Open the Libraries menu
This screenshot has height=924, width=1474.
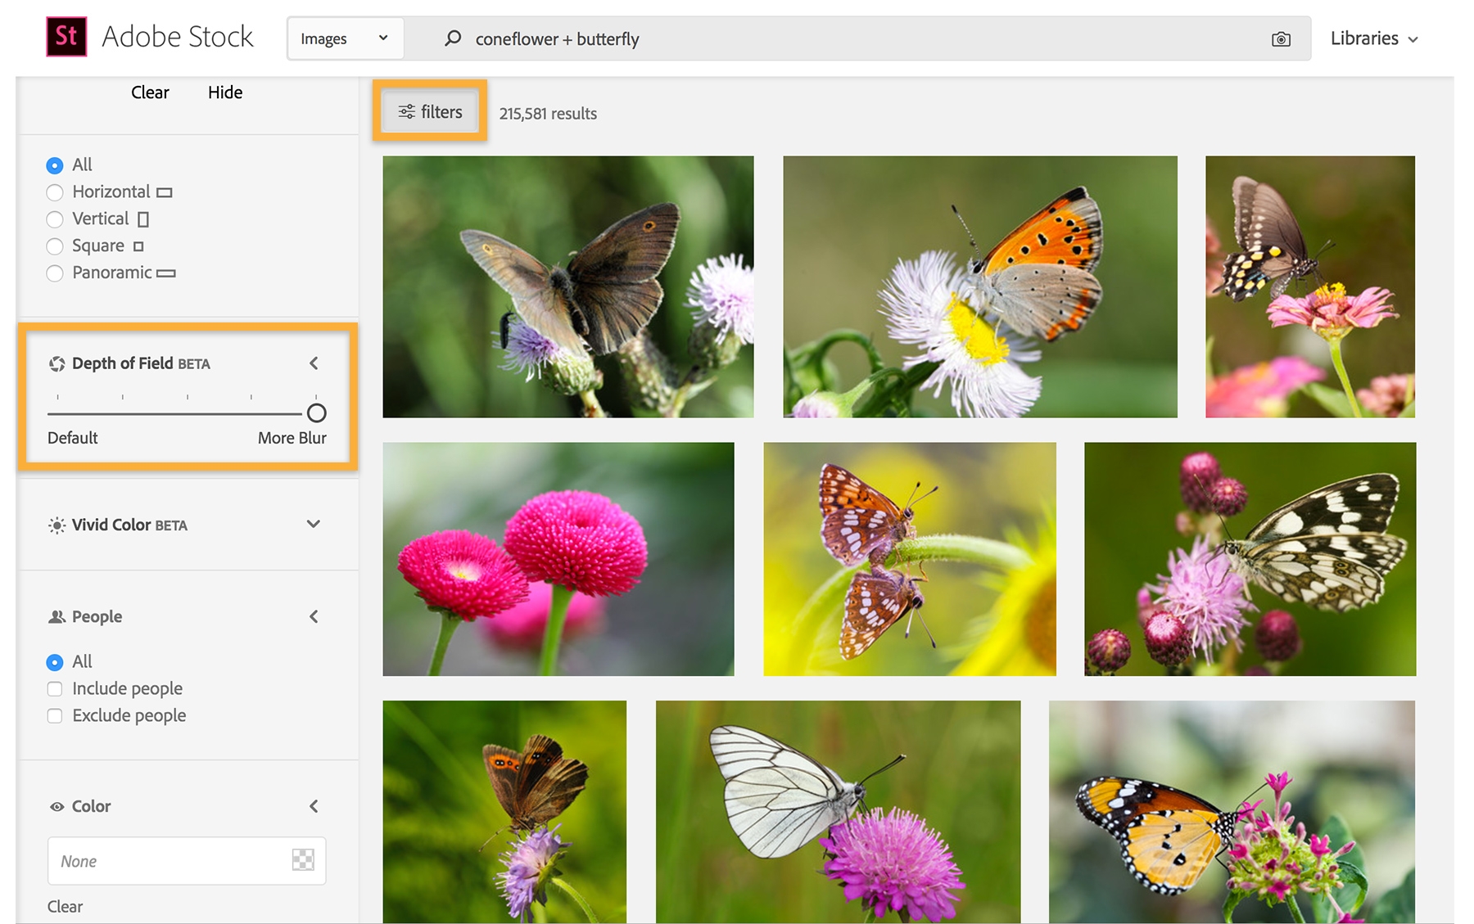(1372, 38)
